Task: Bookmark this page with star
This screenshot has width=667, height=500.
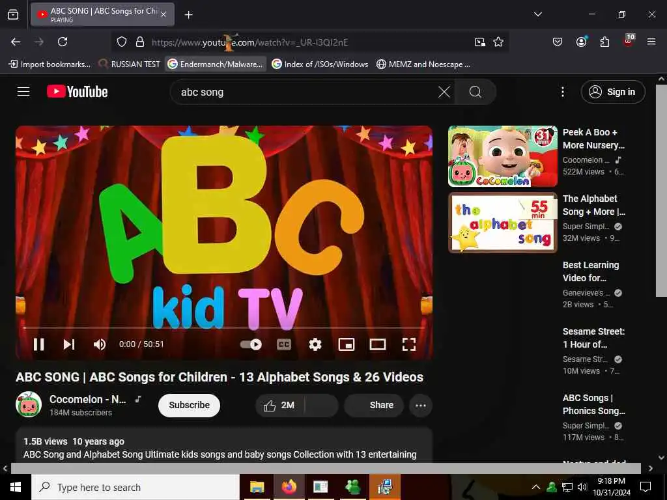Action: (498, 42)
